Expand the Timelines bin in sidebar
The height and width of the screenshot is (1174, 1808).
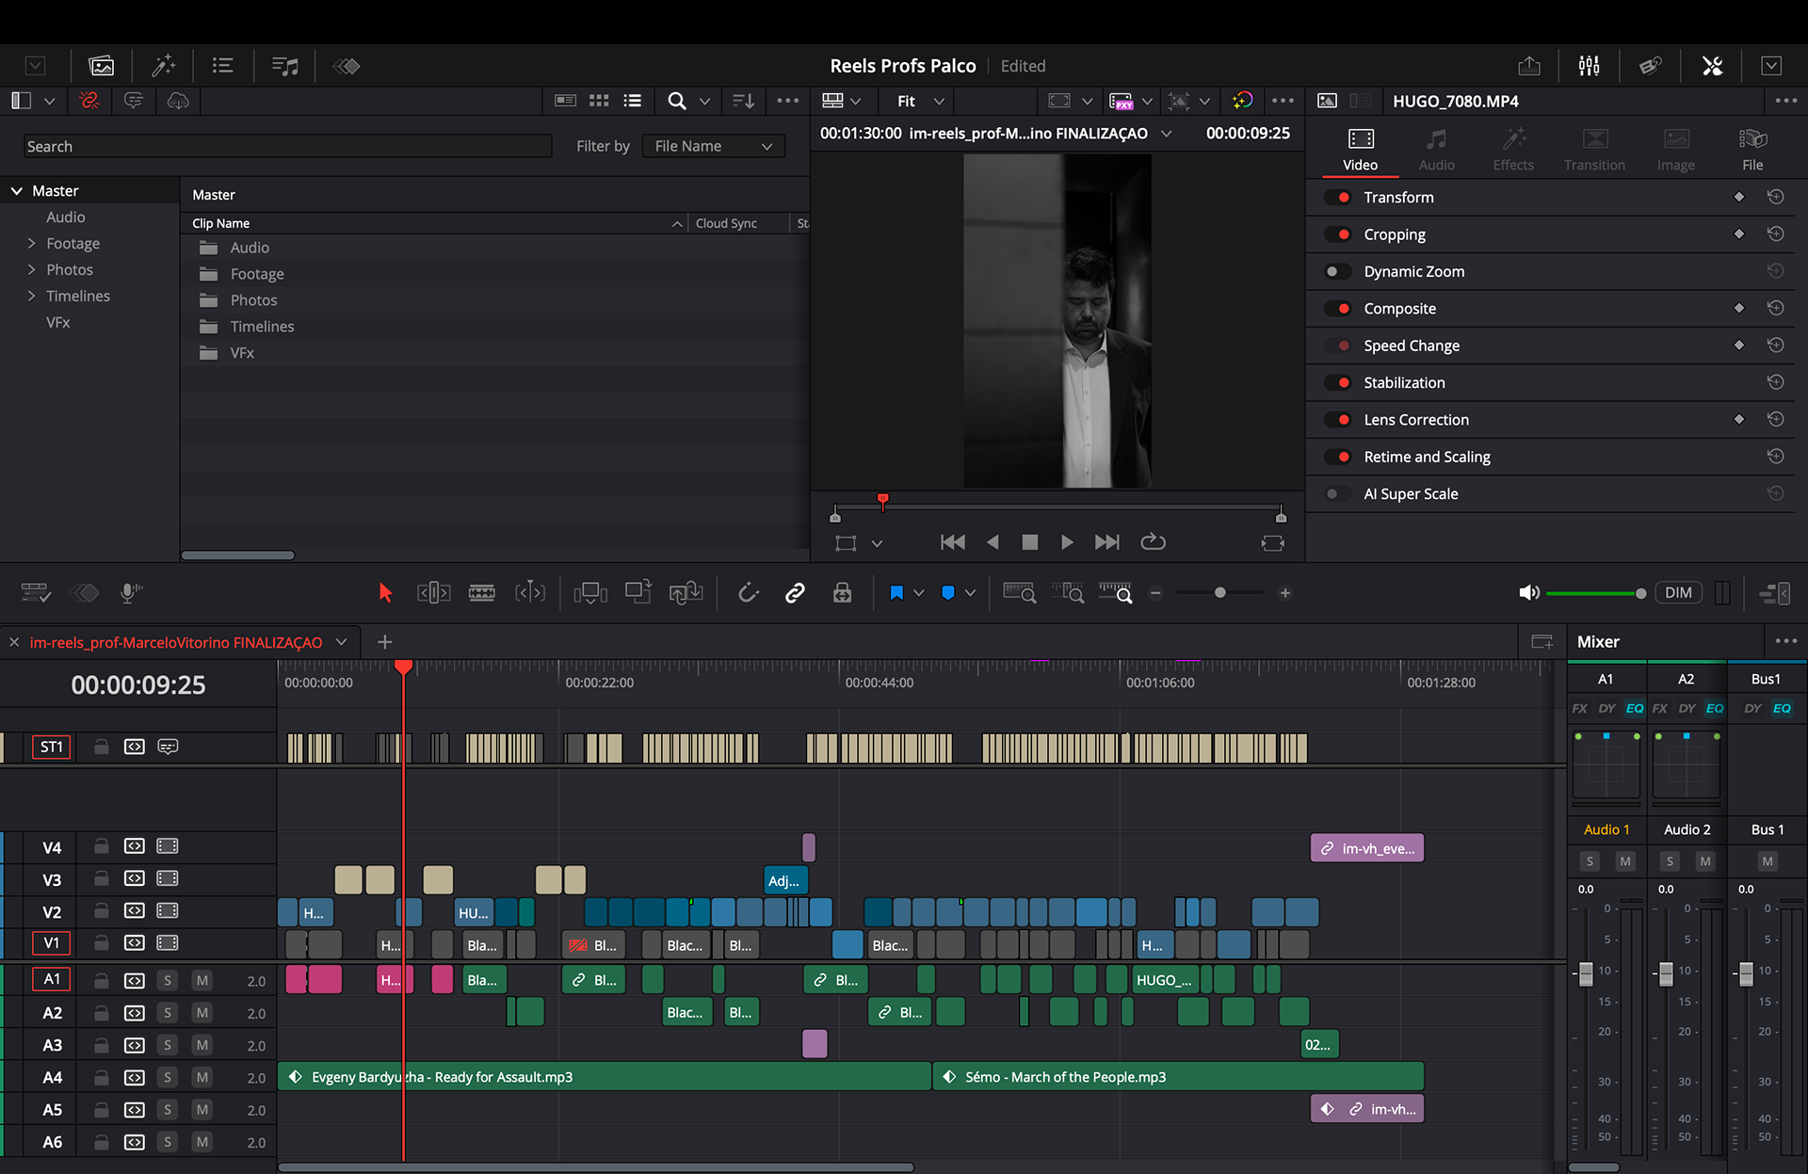point(31,296)
